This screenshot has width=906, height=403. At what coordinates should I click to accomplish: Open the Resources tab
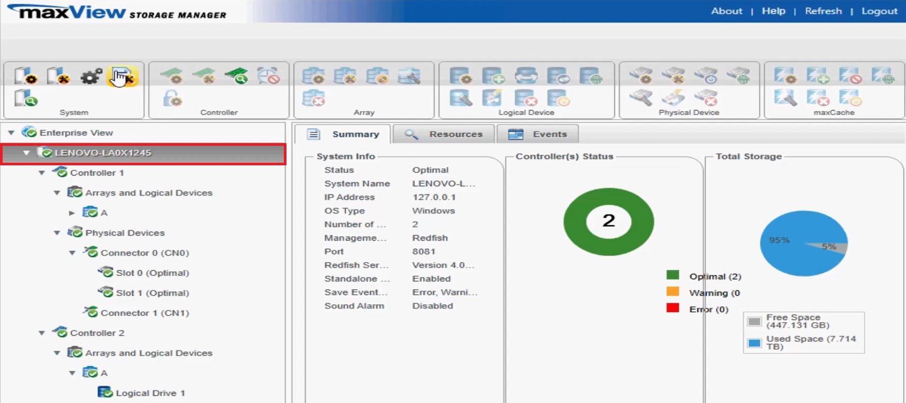coord(443,134)
